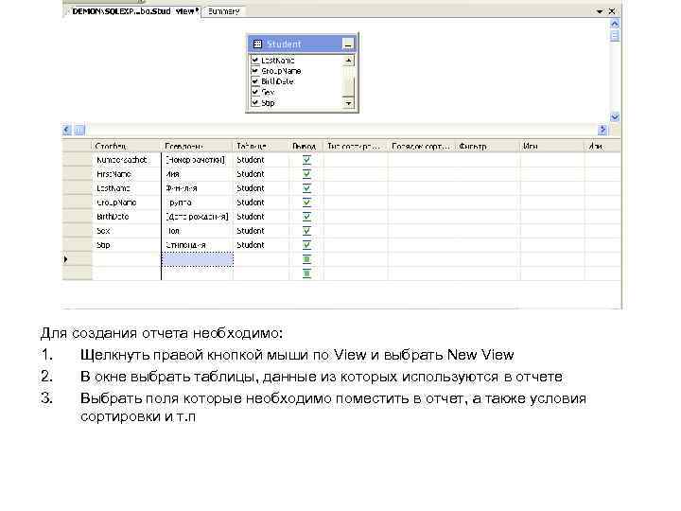Toggle output checkbox for Sex grid row
This screenshot has width=681, height=511.
click(x=306, y=231)
